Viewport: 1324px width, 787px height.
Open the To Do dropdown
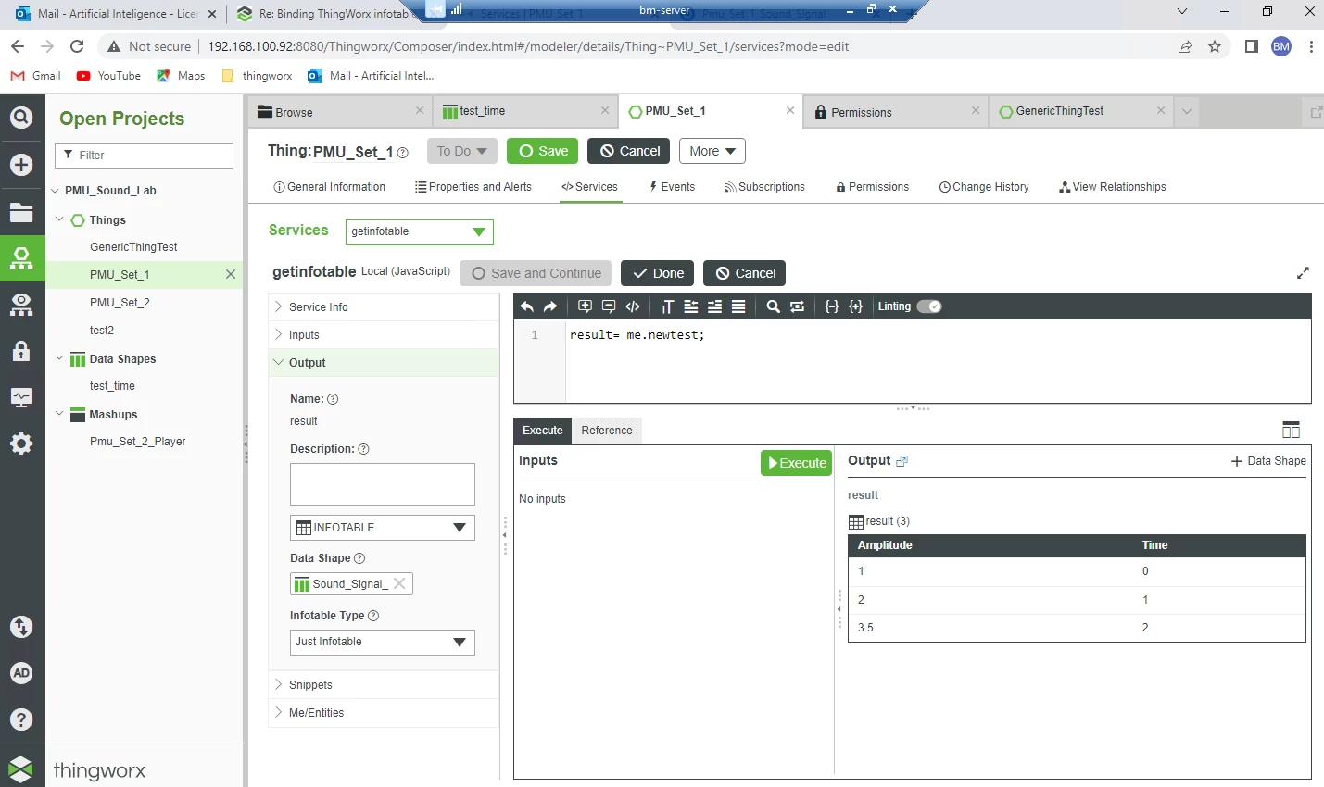(462, 151)
